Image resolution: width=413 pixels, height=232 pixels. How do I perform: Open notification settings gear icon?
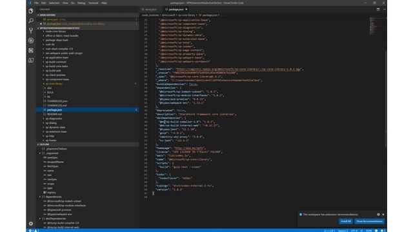click(x=378, y=215)
